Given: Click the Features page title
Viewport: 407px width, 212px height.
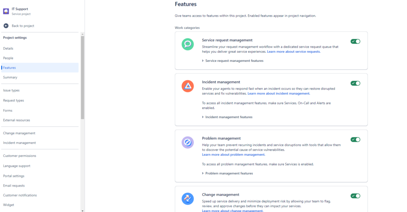Looking at the screenshot, I should coord(186,4).
